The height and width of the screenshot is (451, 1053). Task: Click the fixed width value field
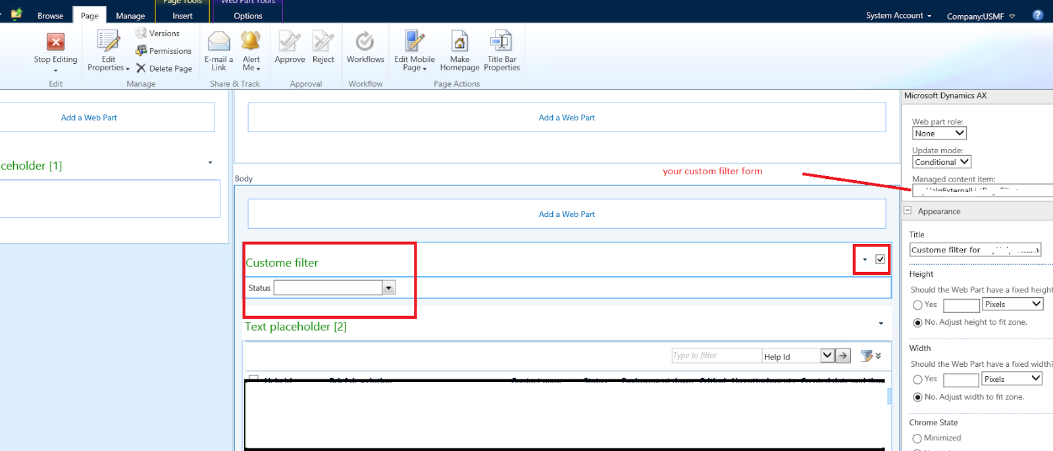click(x=962, y=380)
